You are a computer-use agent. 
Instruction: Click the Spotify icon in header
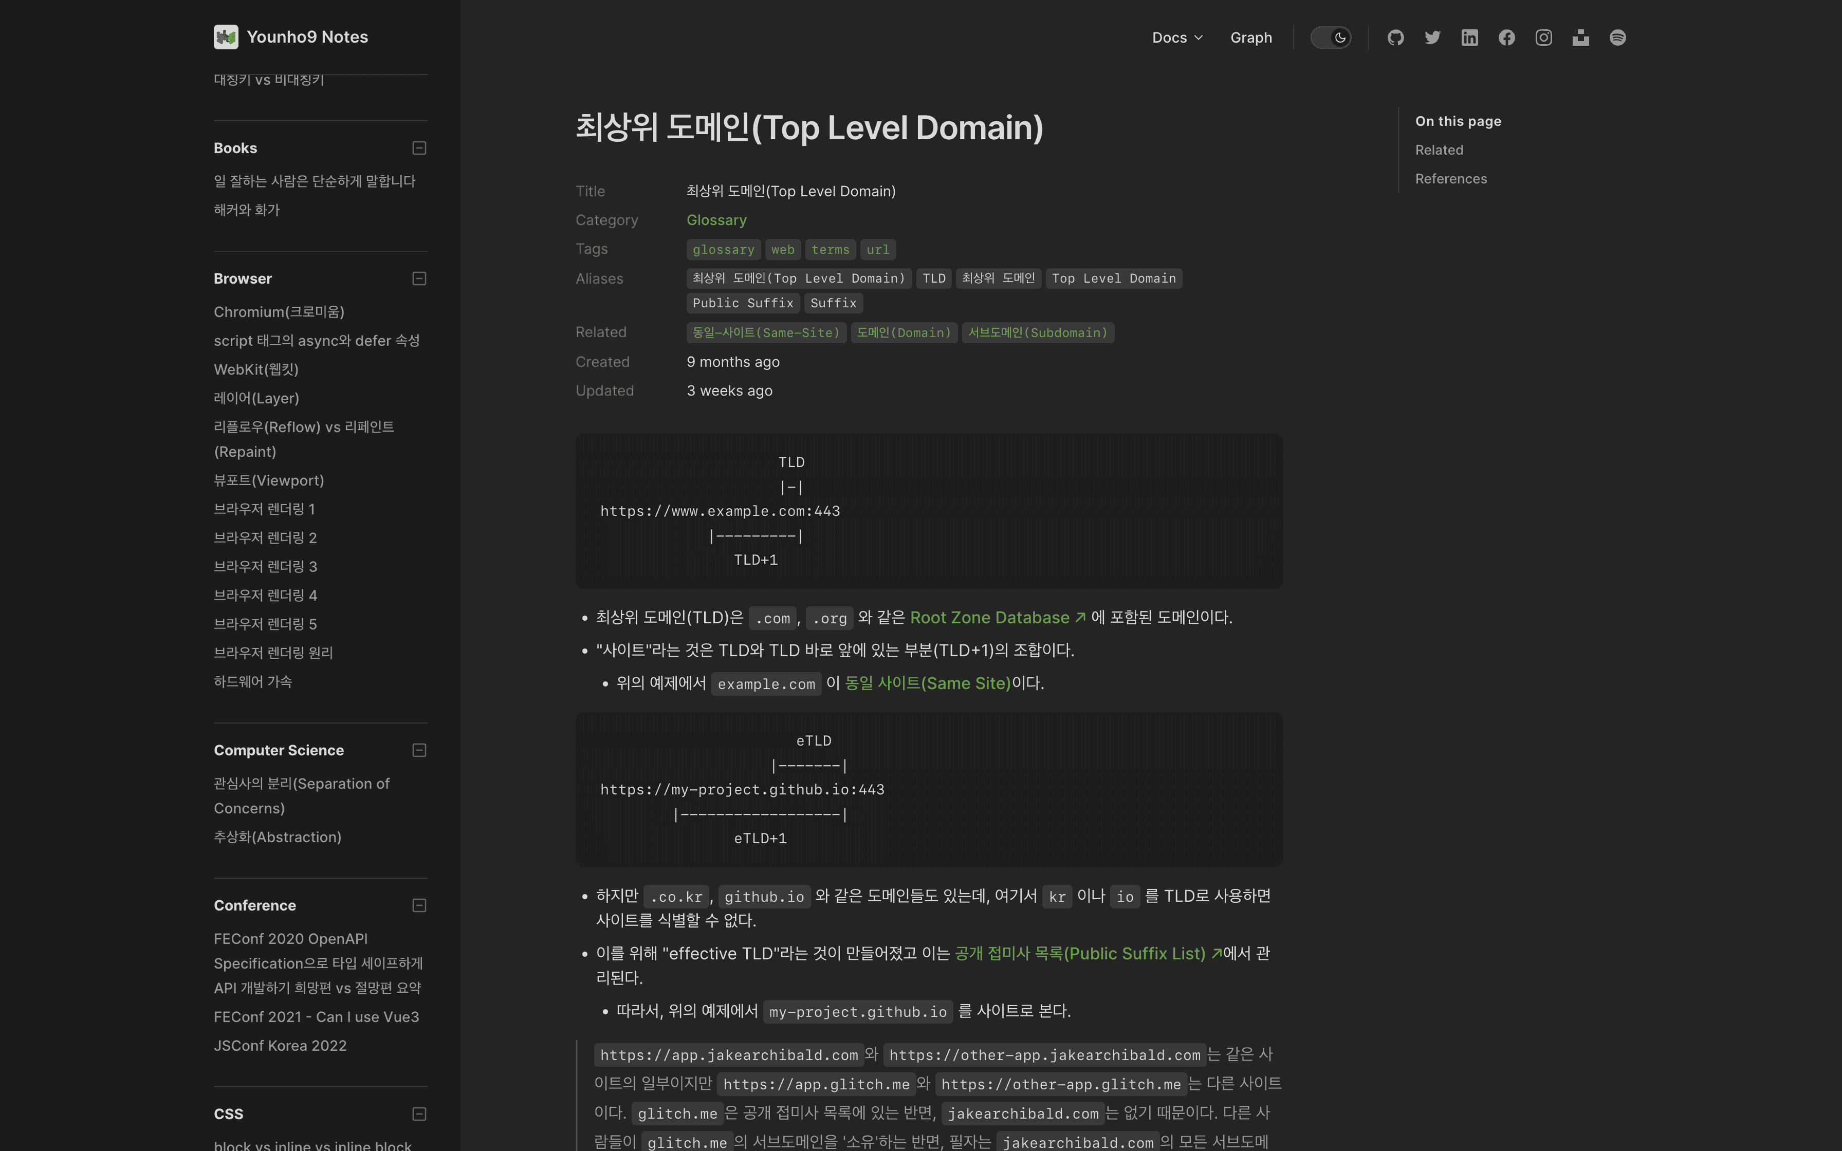pos(1617,38)
